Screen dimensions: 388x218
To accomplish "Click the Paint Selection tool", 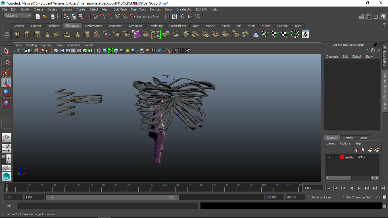I will 6,72.
